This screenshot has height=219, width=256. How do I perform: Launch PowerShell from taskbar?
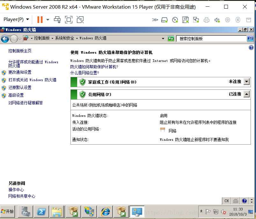click(x=41, y=212)
